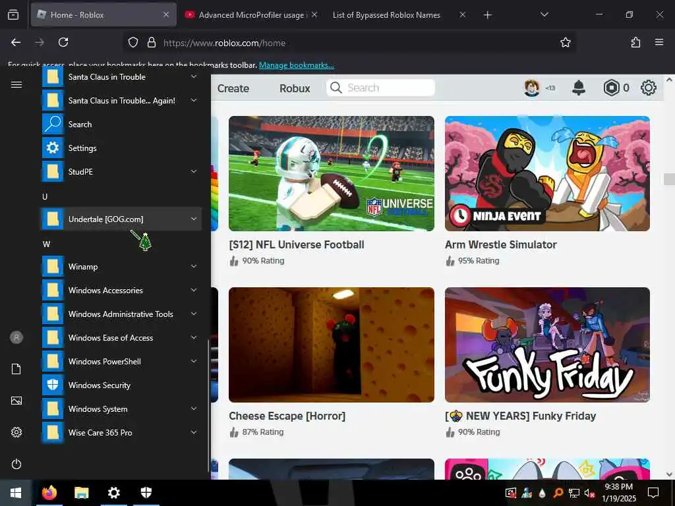Image resolution: width=675 pixels, height=506 pixels.
Task: Open Roblox avatar profile picture
Action: [x=532, y=88]
